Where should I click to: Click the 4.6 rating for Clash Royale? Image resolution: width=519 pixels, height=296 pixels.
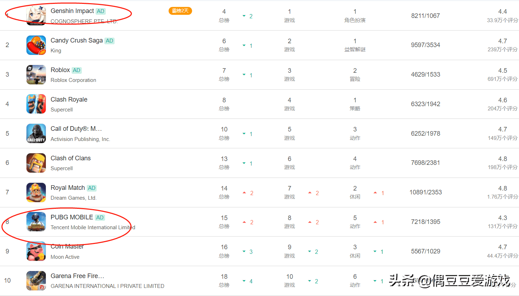point(502,100)
